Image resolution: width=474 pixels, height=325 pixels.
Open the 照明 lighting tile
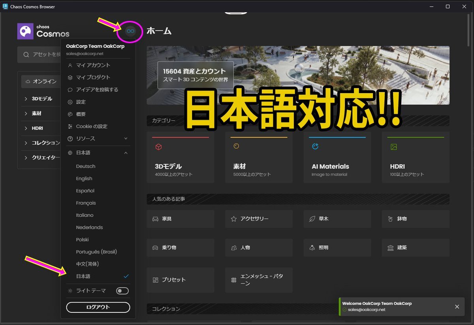[337, 248]
